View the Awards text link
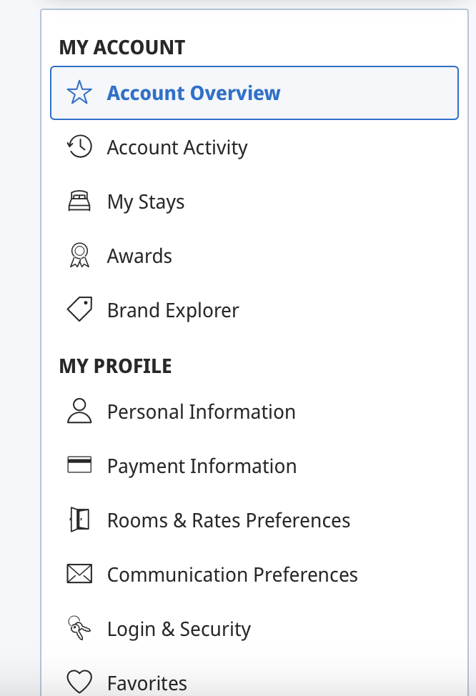Screen dimensions: 476x696 [139, 256]
